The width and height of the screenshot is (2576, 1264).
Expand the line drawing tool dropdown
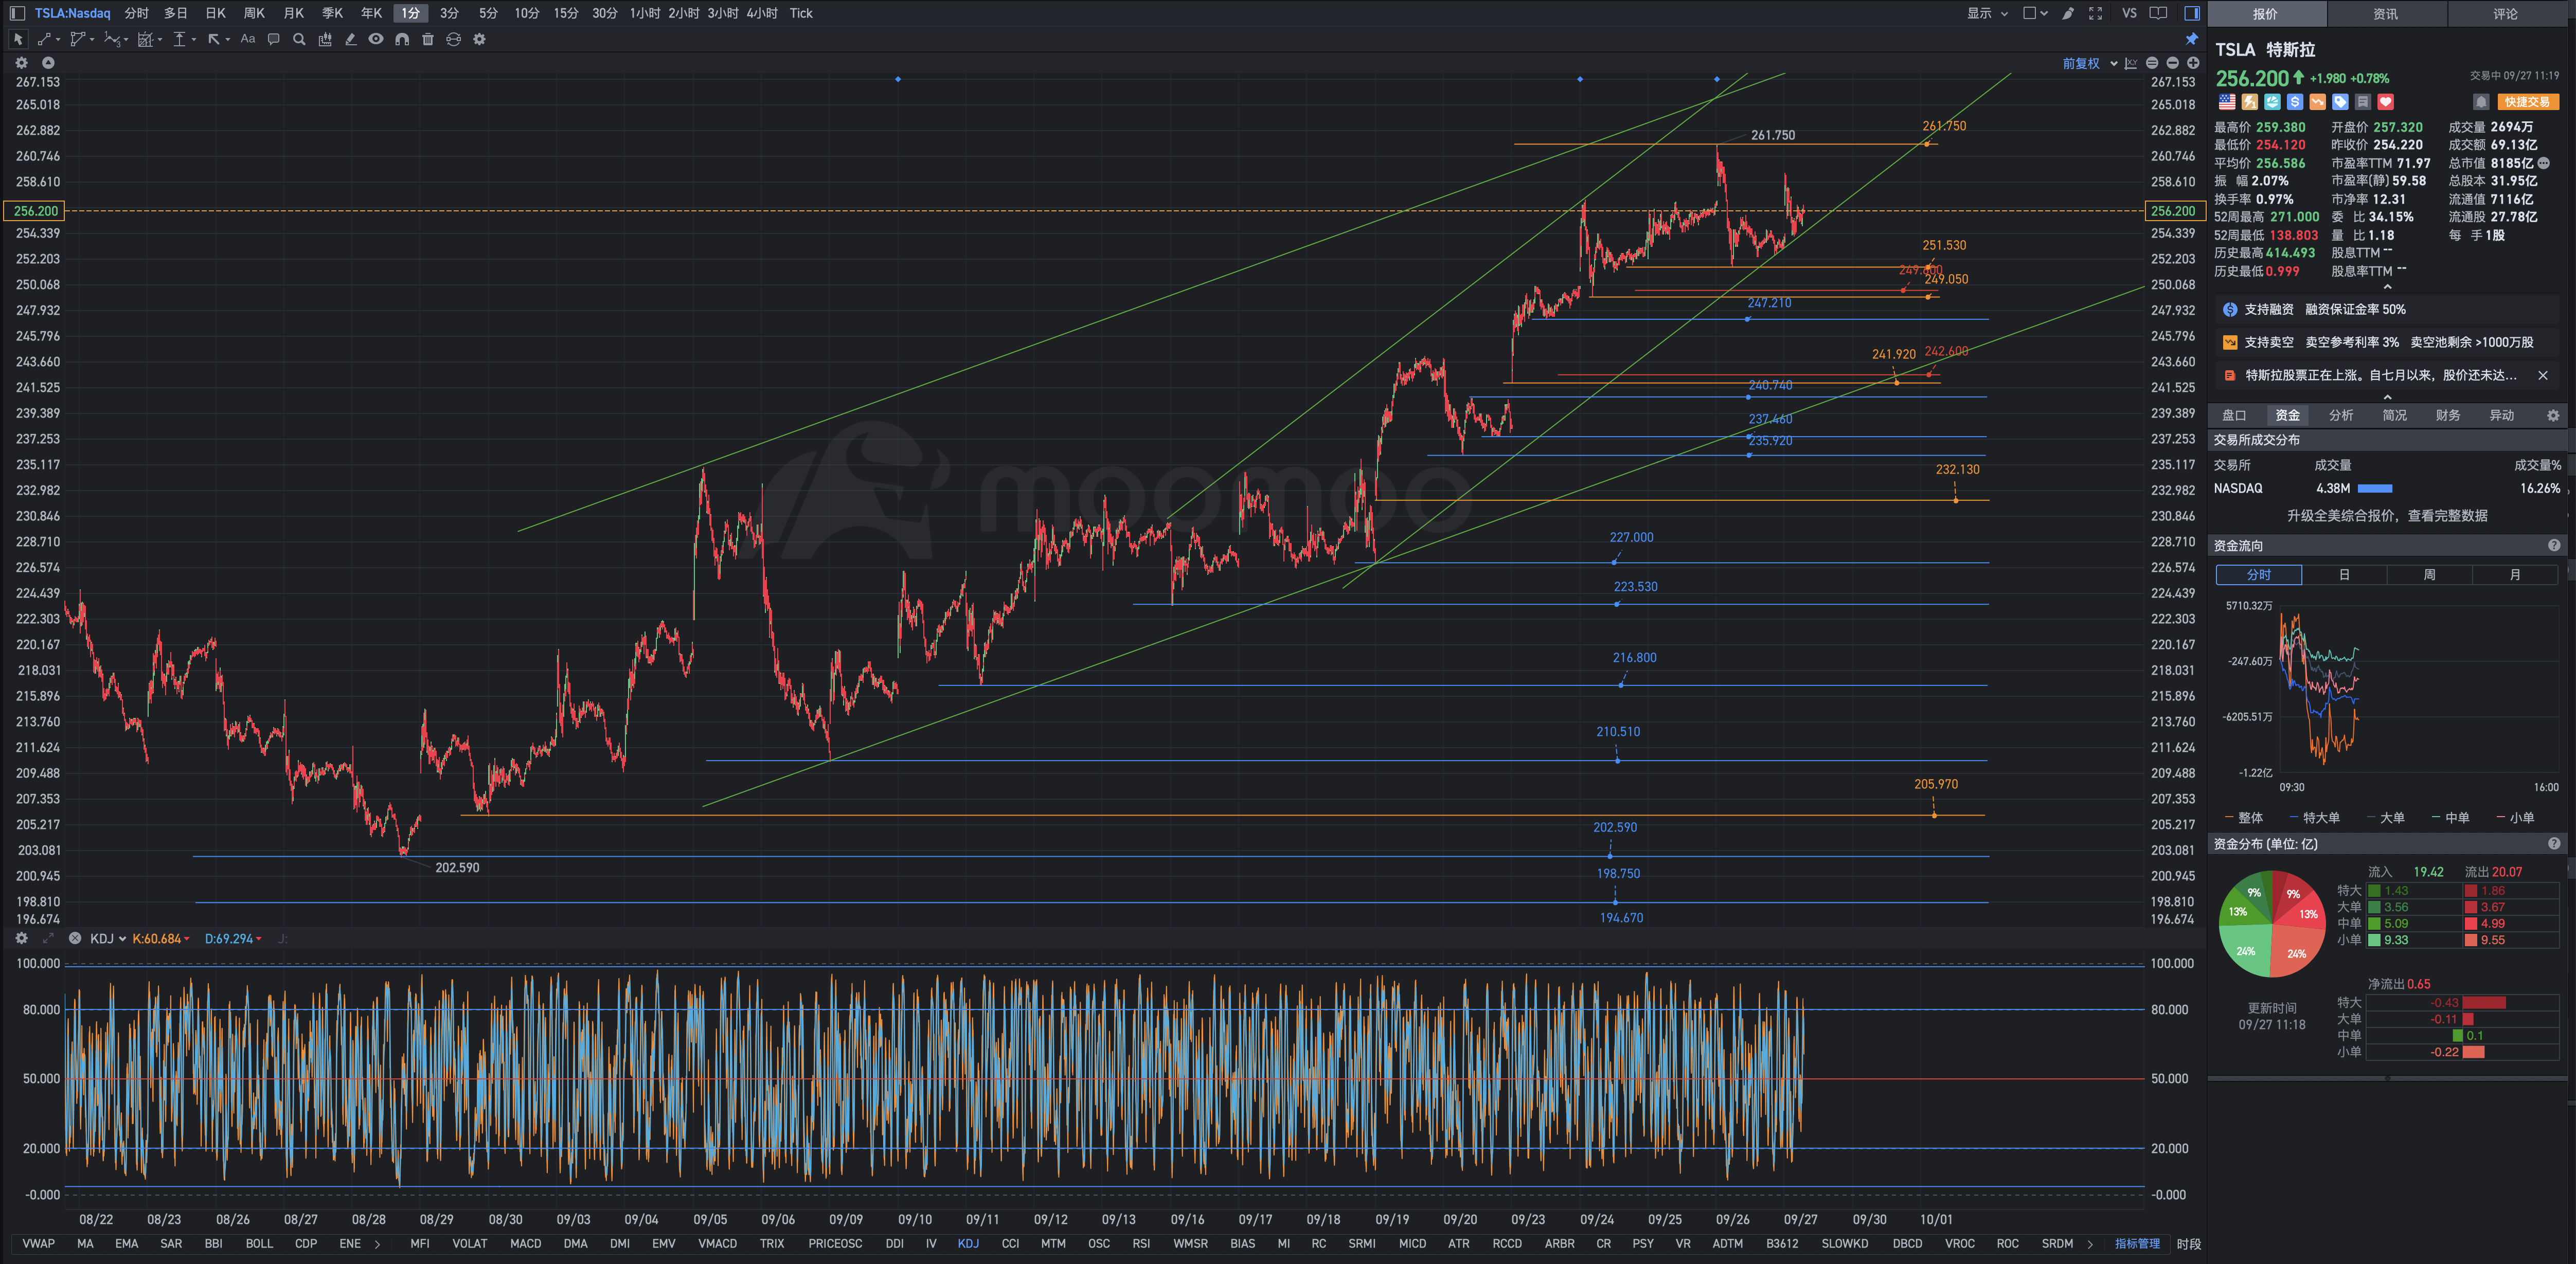(x=58, y=40)
